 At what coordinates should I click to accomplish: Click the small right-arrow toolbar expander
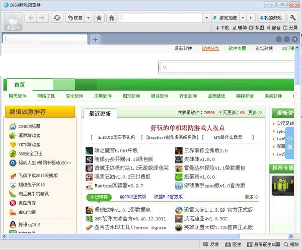pos(251,18)
